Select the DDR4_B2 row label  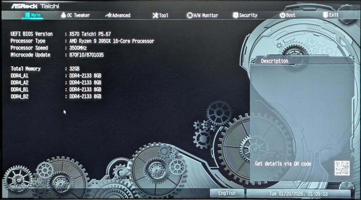20,96
